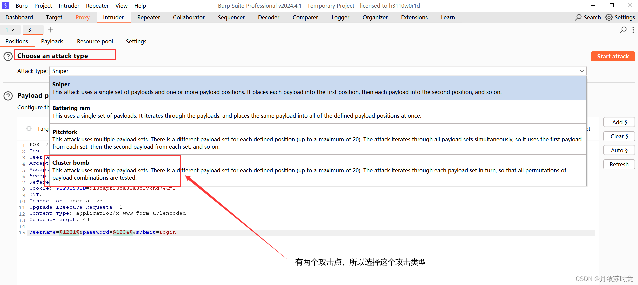
Task: Click the Add § button
Action: [x=619, y=122]
